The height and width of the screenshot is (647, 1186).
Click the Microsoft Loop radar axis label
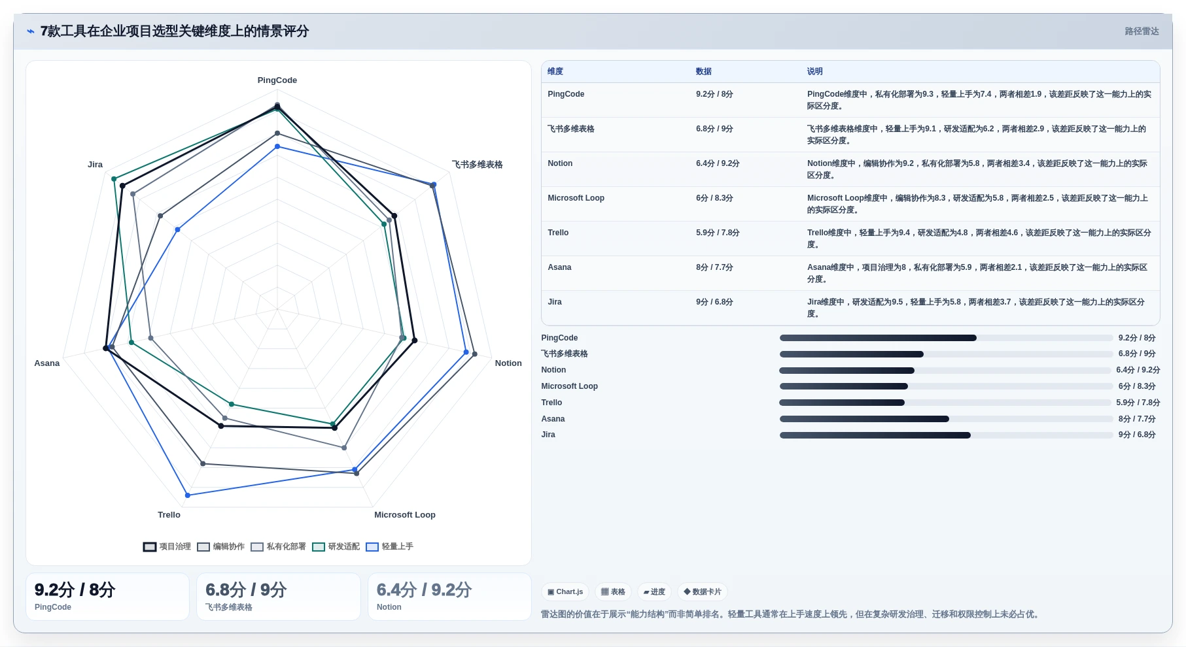405,515
